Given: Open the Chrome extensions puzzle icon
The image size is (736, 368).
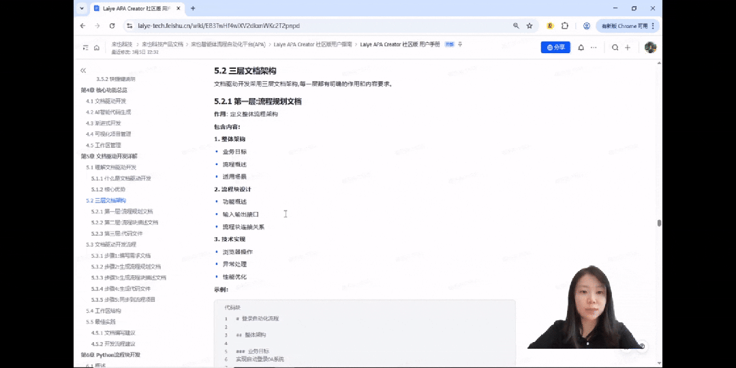Looking at the screenshot, I should pyautogui.click(x=565, y=26).
